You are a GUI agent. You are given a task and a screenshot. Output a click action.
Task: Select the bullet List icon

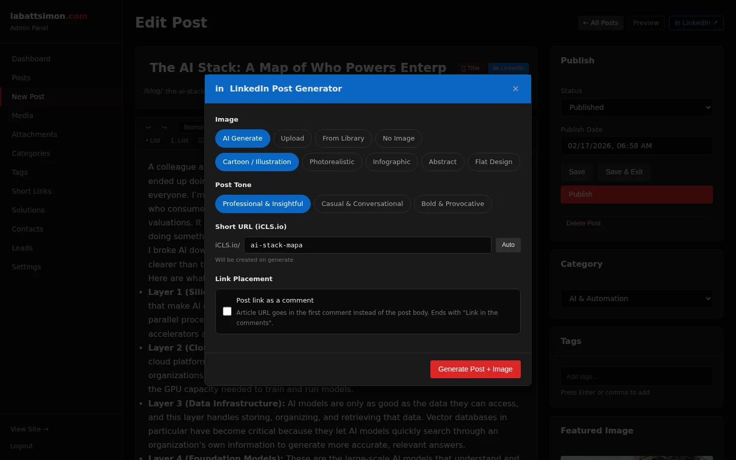point(154,140)
